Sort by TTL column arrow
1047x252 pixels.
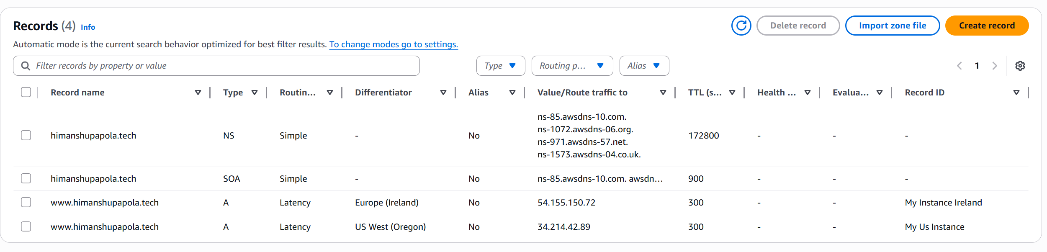(x=732, y=93)
